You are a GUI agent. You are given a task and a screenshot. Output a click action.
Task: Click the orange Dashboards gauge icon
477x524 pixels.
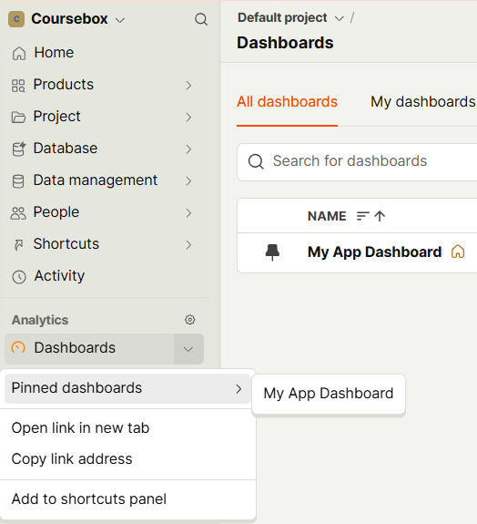point(18,348)
